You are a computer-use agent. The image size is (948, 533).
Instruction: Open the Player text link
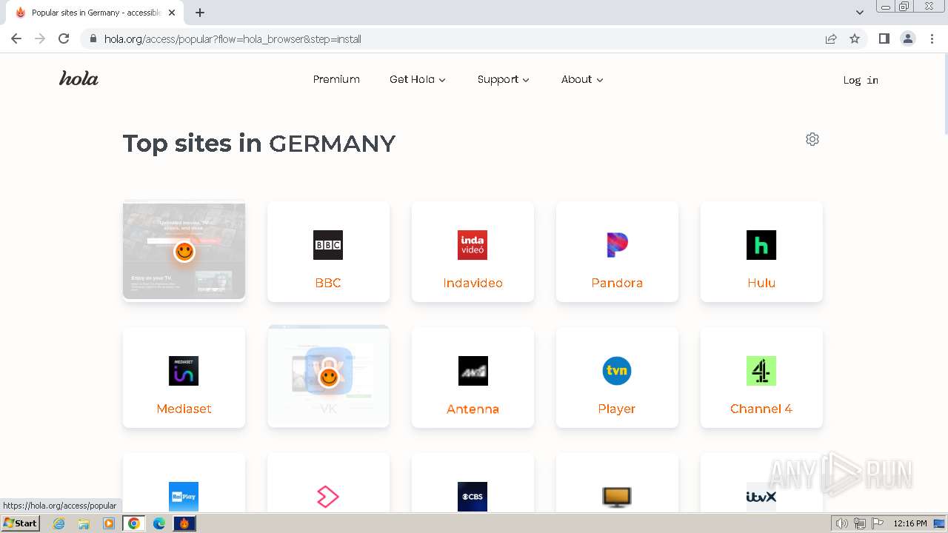click(617, 409)
